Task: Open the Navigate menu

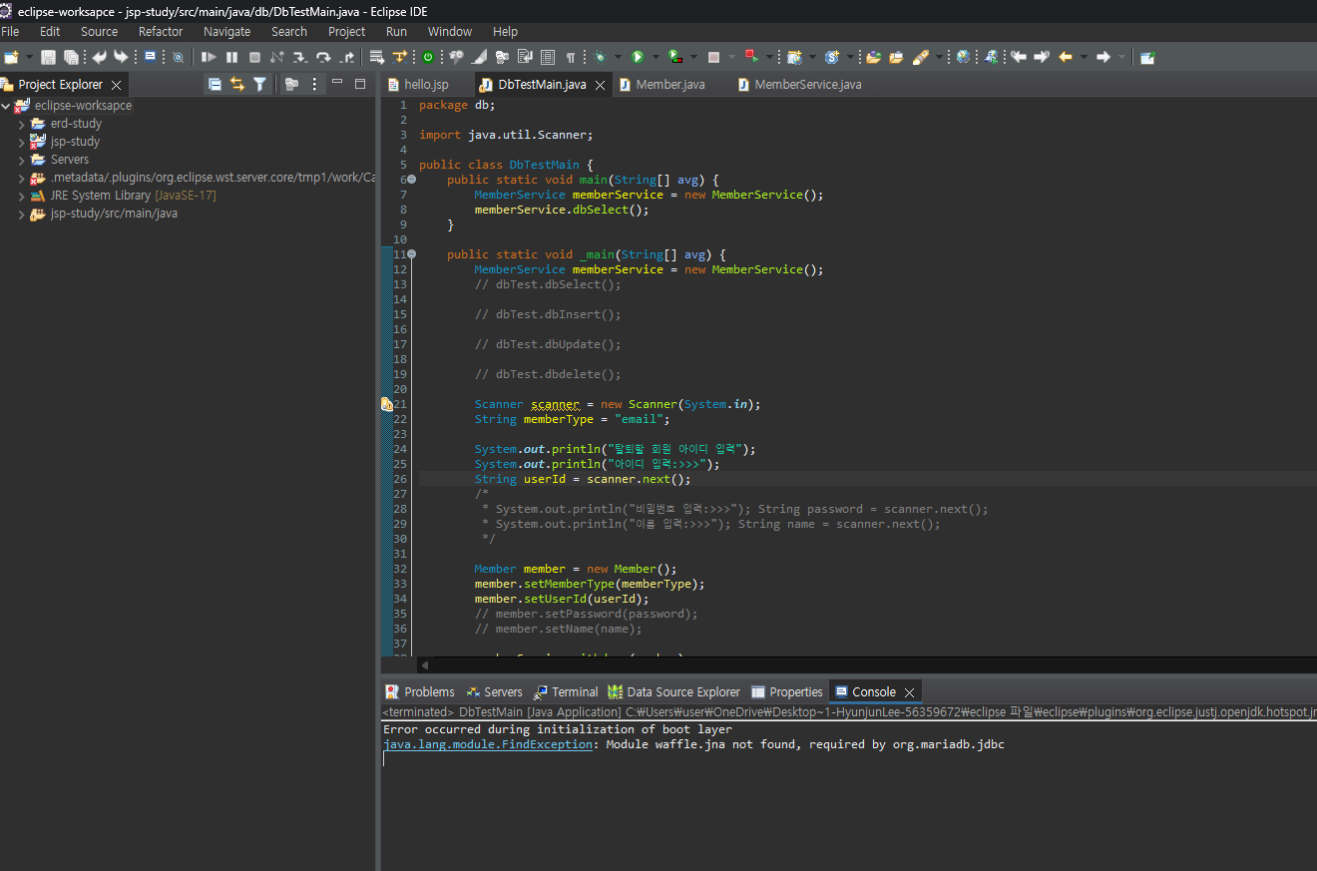Action: 226,31
